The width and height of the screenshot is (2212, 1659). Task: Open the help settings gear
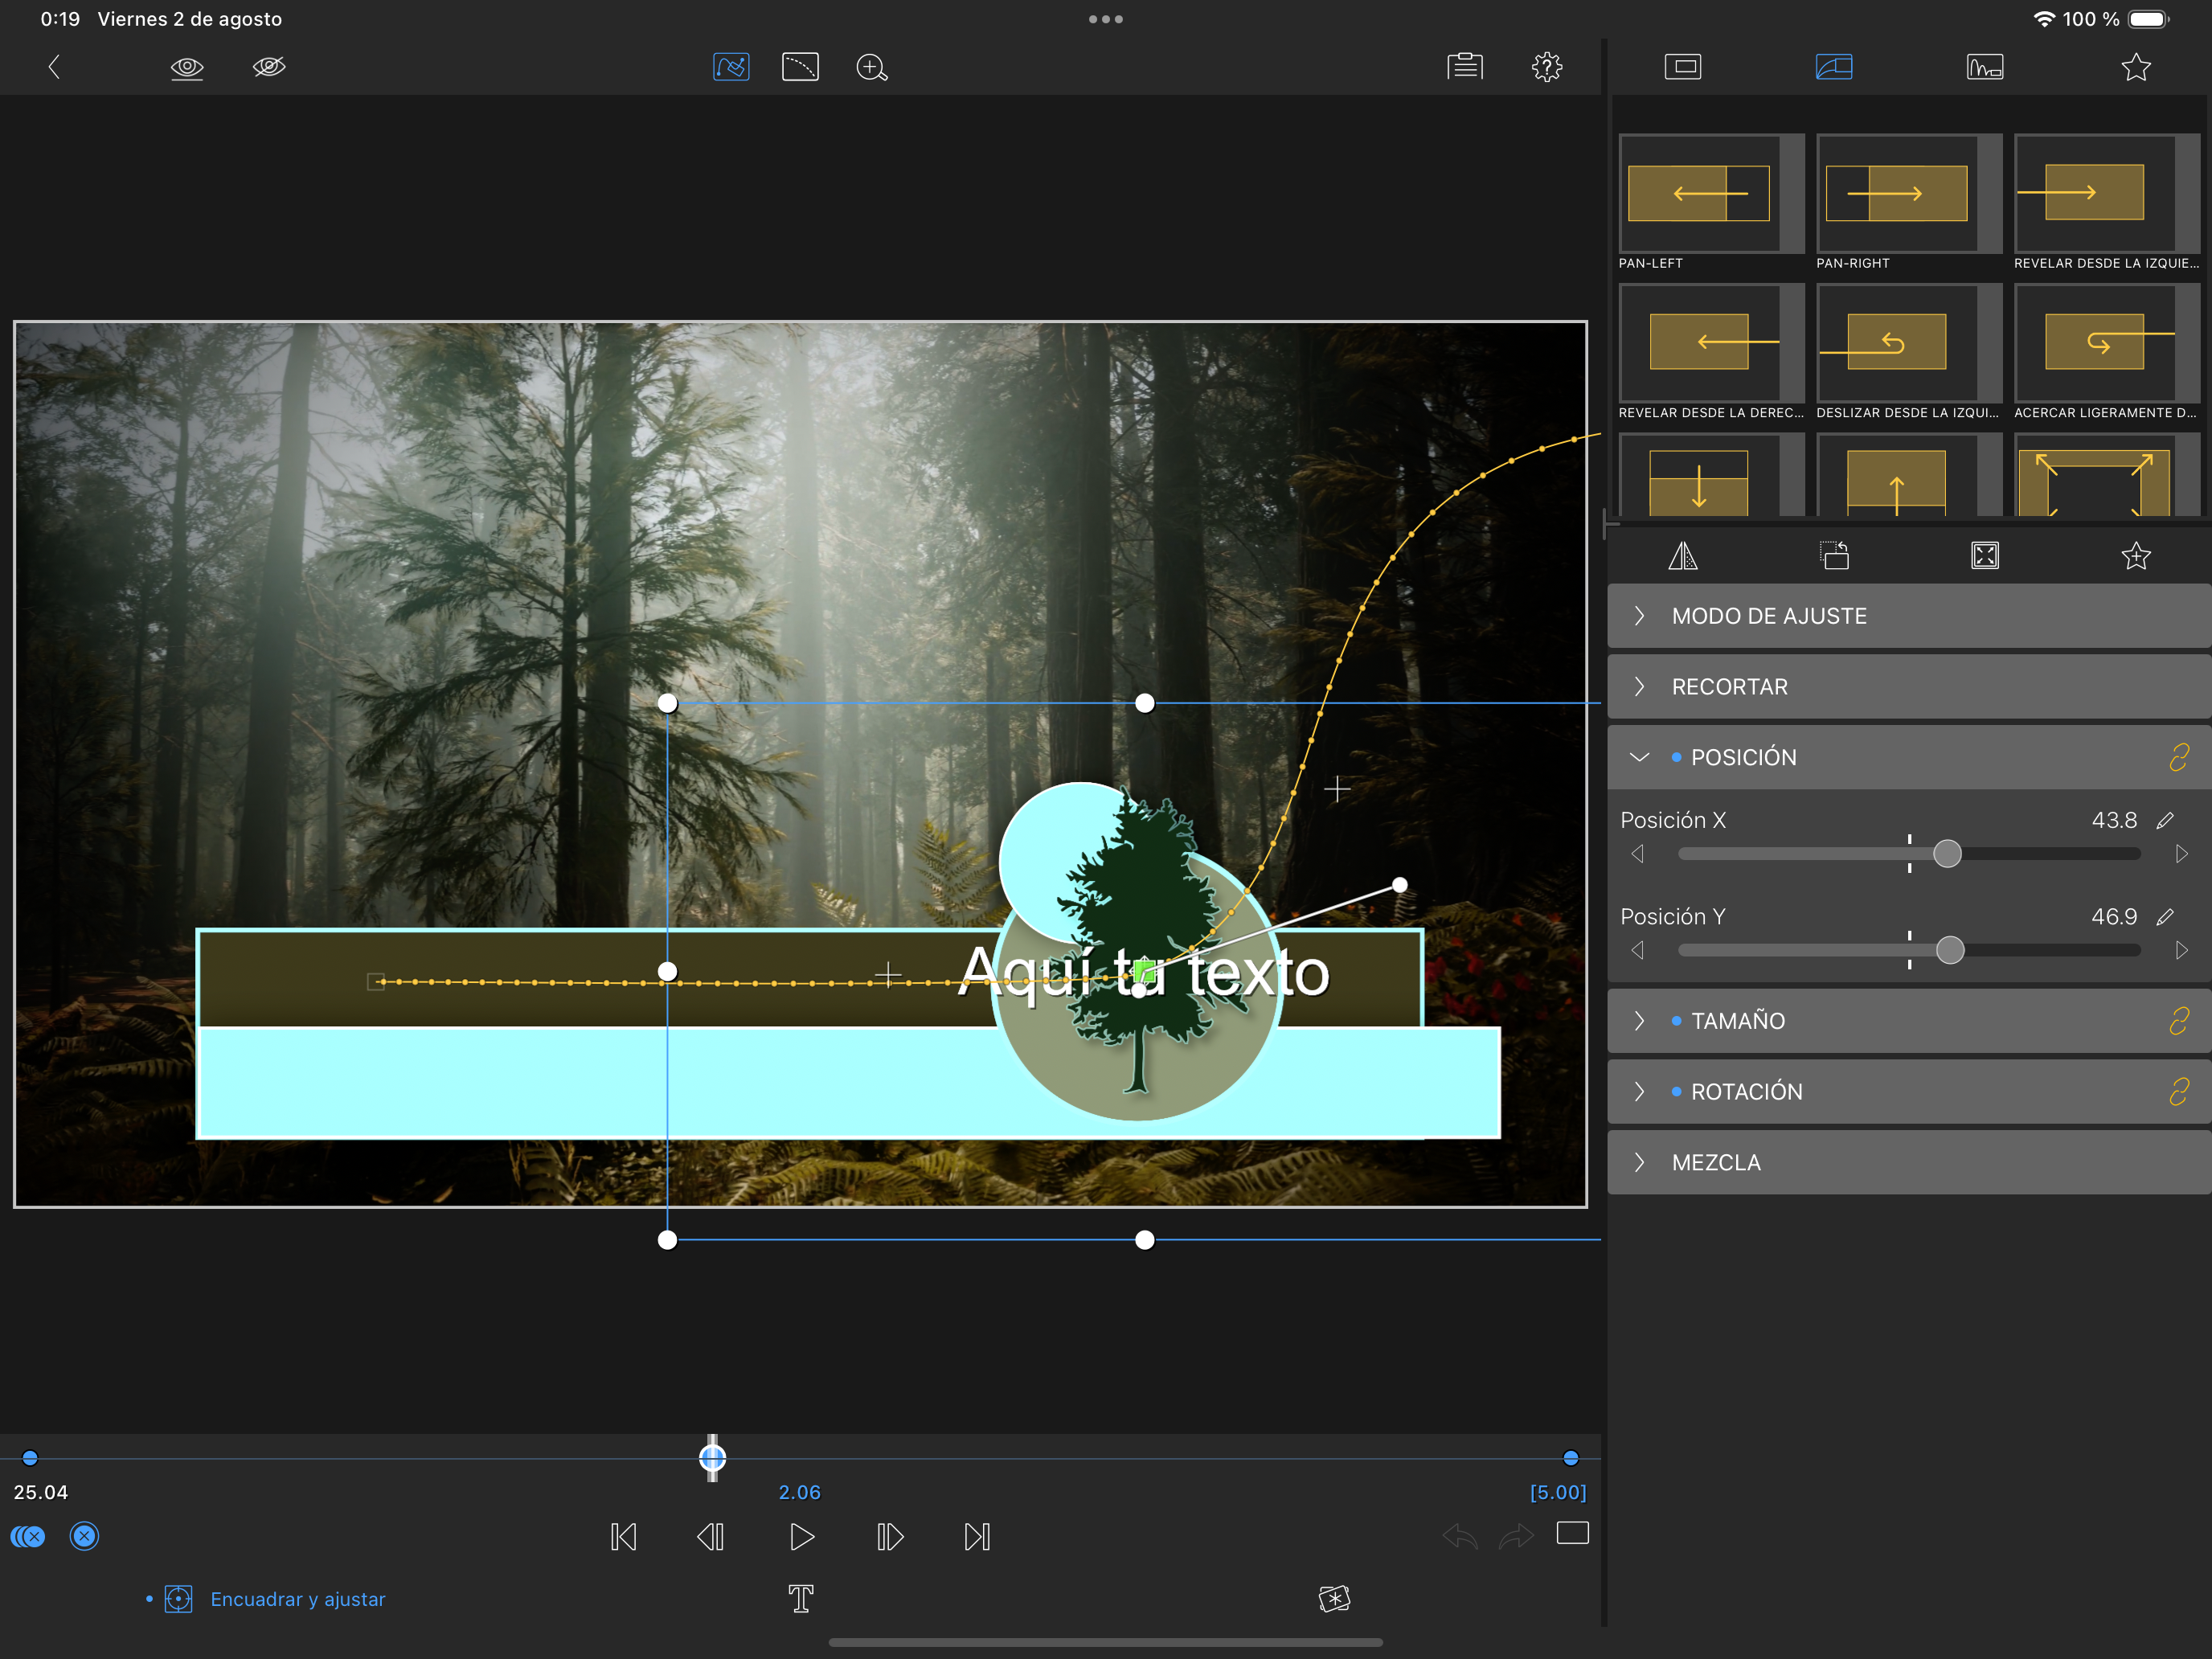(1546, 67)
